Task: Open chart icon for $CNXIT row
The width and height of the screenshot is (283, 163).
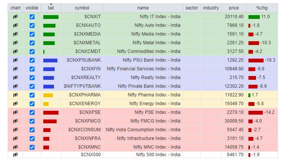Action: [15, 17]
